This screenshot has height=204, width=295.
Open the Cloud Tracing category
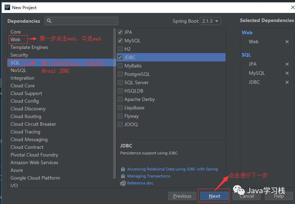[x=25, y=132]
